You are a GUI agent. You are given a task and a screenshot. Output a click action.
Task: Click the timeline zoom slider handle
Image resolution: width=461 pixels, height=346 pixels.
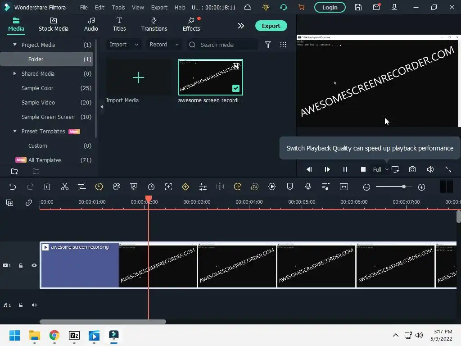[404, 187]
